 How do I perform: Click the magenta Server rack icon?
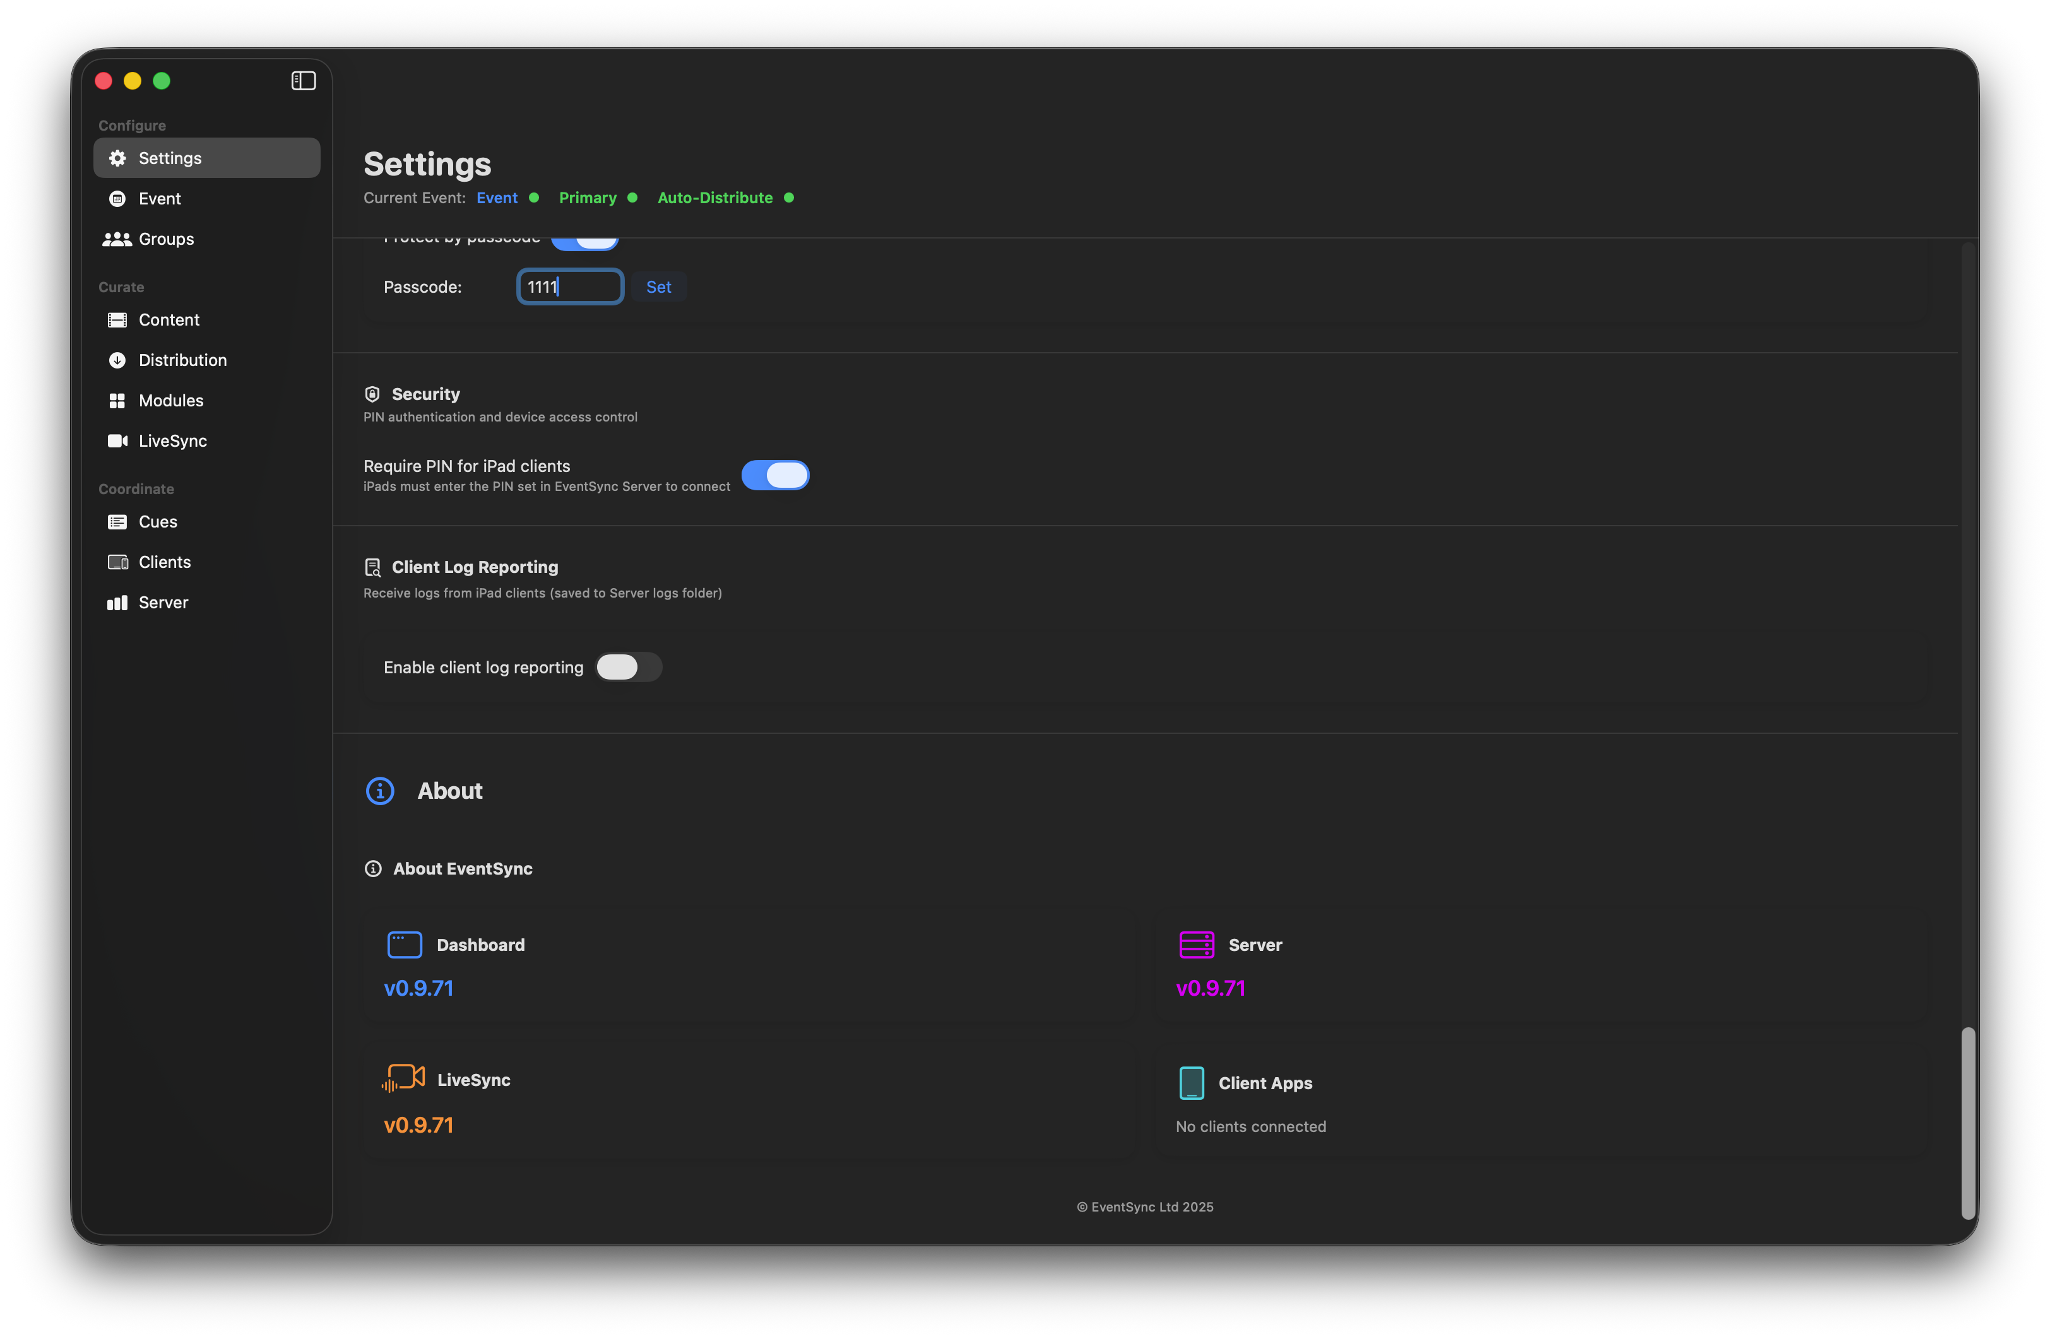[1197, 945]
